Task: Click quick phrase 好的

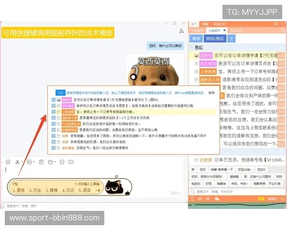Action: (279, 177)
